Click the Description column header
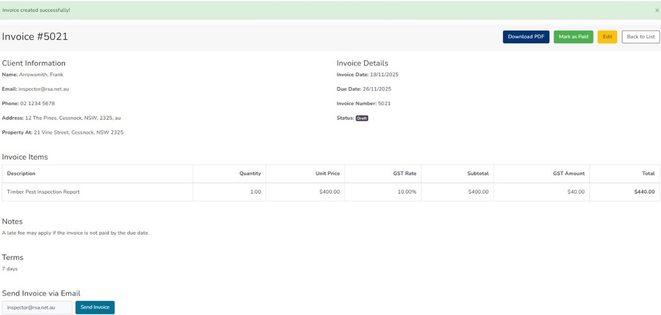The width and height of the screenshot is (661, 315). tap(21, 173)
